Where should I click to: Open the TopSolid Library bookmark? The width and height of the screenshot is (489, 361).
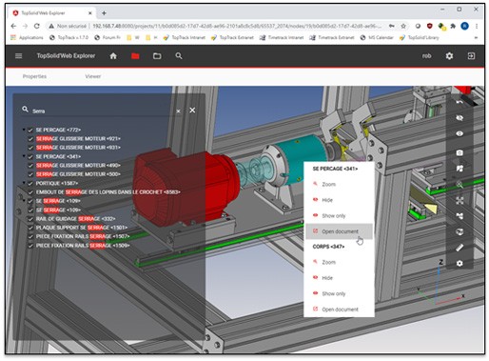[419, 37]
